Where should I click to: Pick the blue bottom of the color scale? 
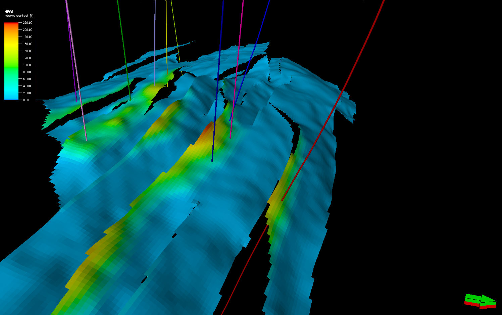(11, 97)
